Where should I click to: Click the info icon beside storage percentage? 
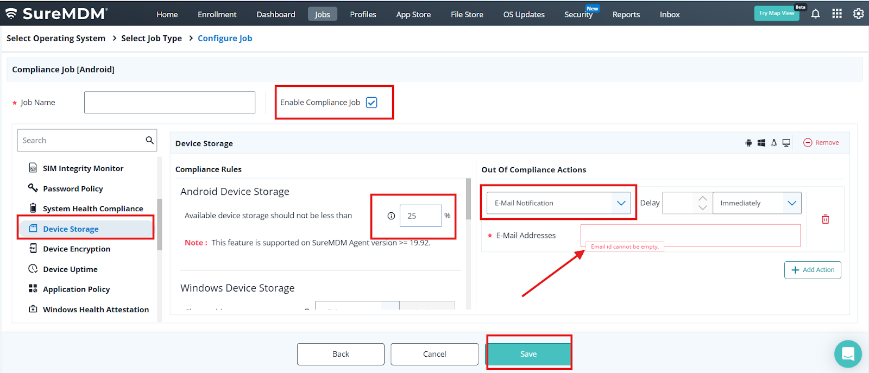(391, 216)
